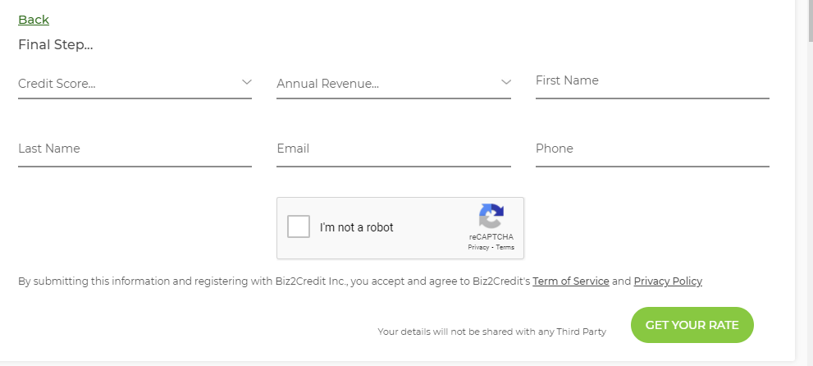The image size is (813, 366).
Task: Click the Third Party details disclaimer text
Action: point(491,332)
